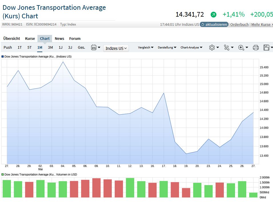Click the ISIN: XC0009694214 text
Image resolution: width=273 pixels, height=204 pixels.
tap(41, 24)
